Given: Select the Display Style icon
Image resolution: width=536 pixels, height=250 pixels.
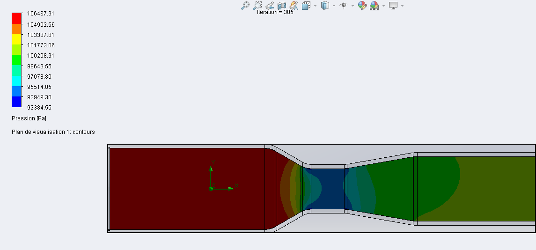Looking at the screenshot, I should (325, 6).
